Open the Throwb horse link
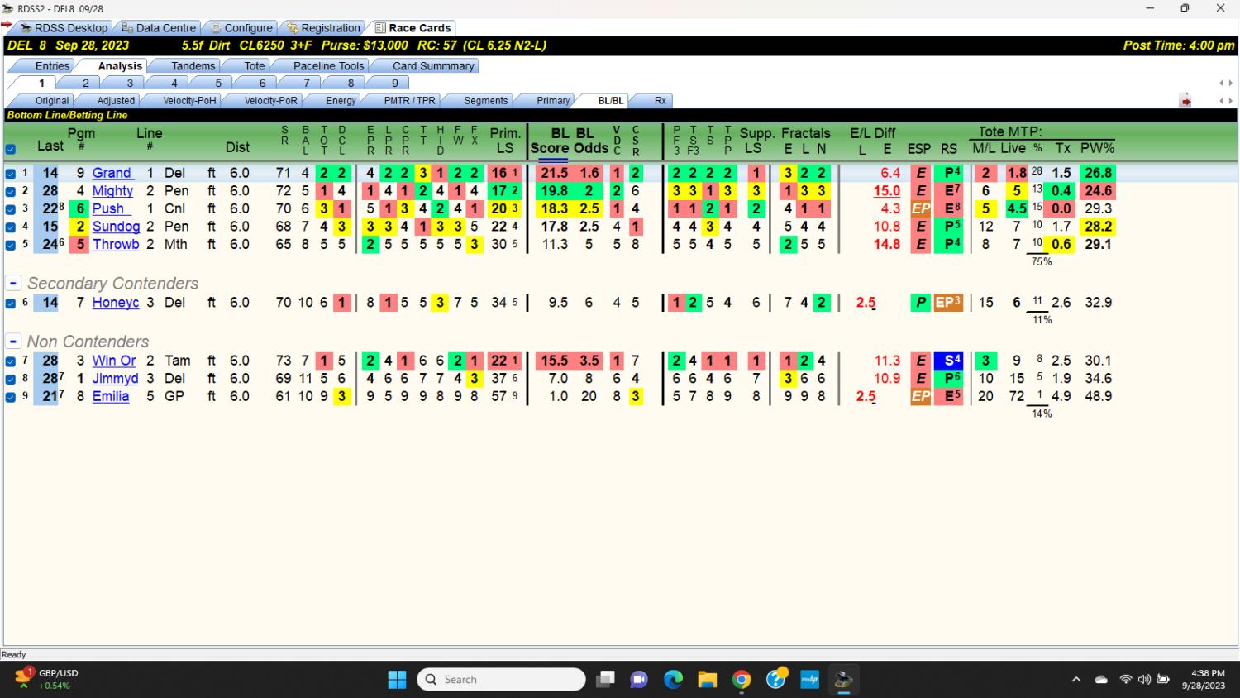 (x=116, y=245)
